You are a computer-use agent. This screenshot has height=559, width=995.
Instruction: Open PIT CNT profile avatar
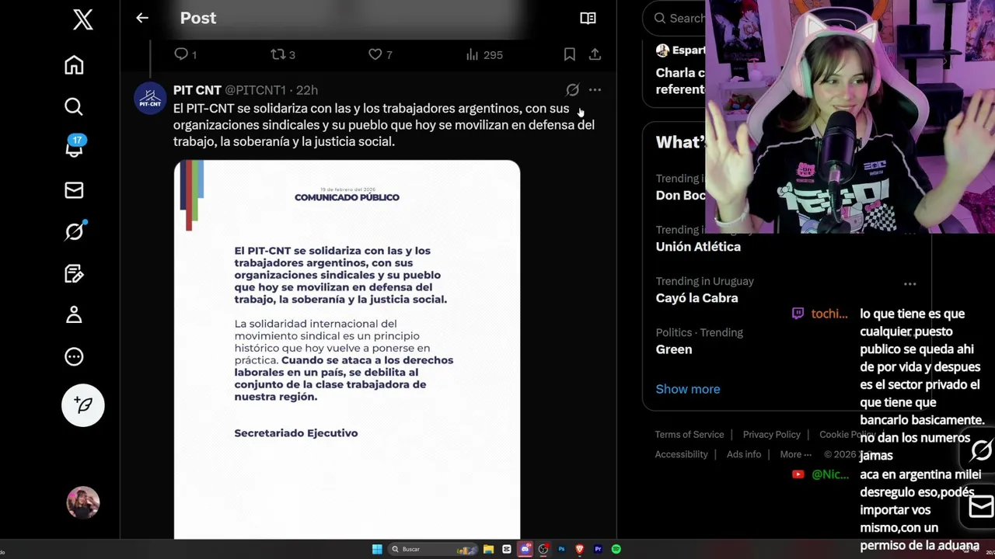[150, 99]
